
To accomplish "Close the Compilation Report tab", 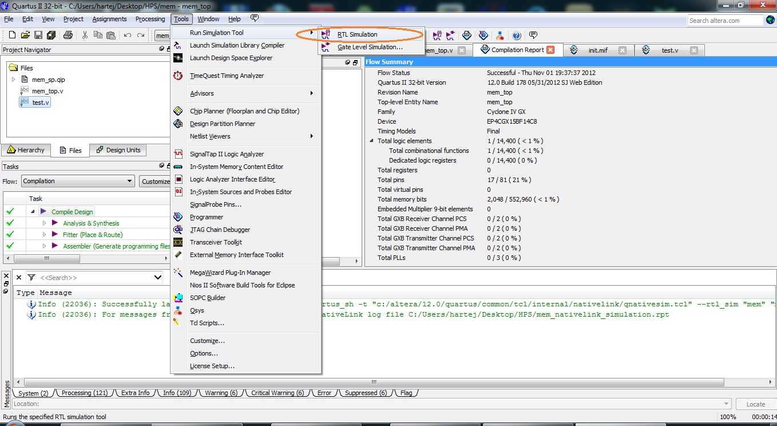I will point(550,50).
